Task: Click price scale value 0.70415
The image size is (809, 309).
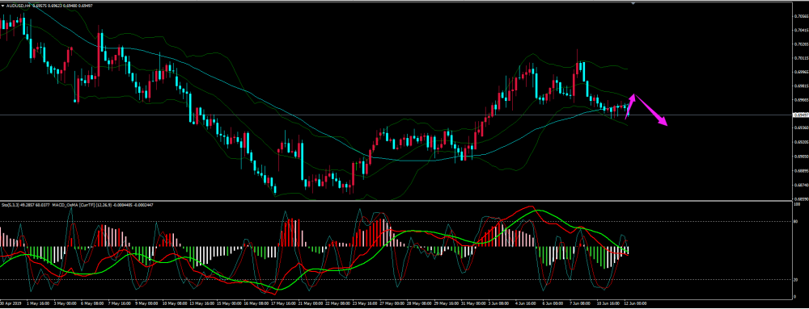Action: click(x=800, y=31)
